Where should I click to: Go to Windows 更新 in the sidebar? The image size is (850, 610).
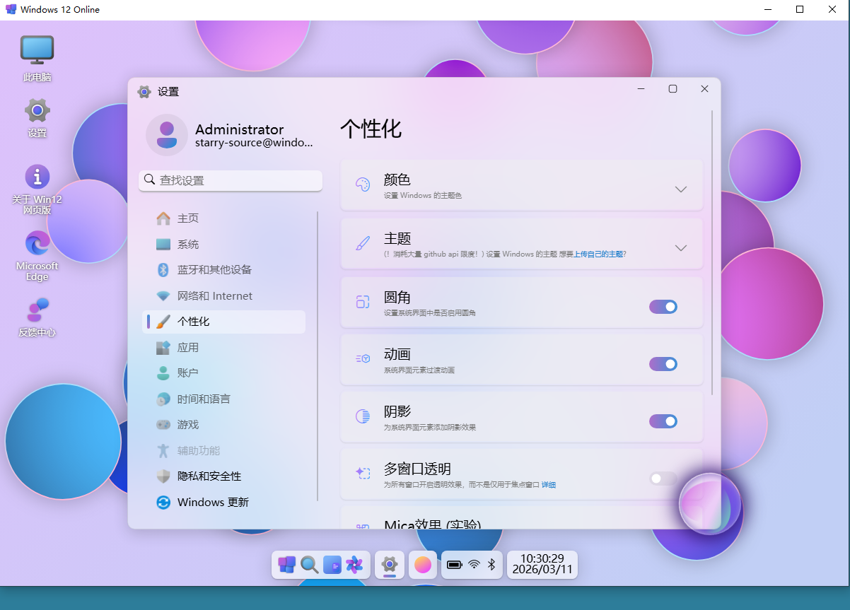[213, 503]
